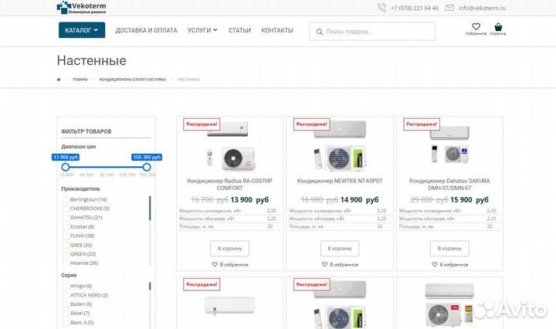
Task: Open the Radius RA-C007HP product image
Action: [x=230, y=146]
